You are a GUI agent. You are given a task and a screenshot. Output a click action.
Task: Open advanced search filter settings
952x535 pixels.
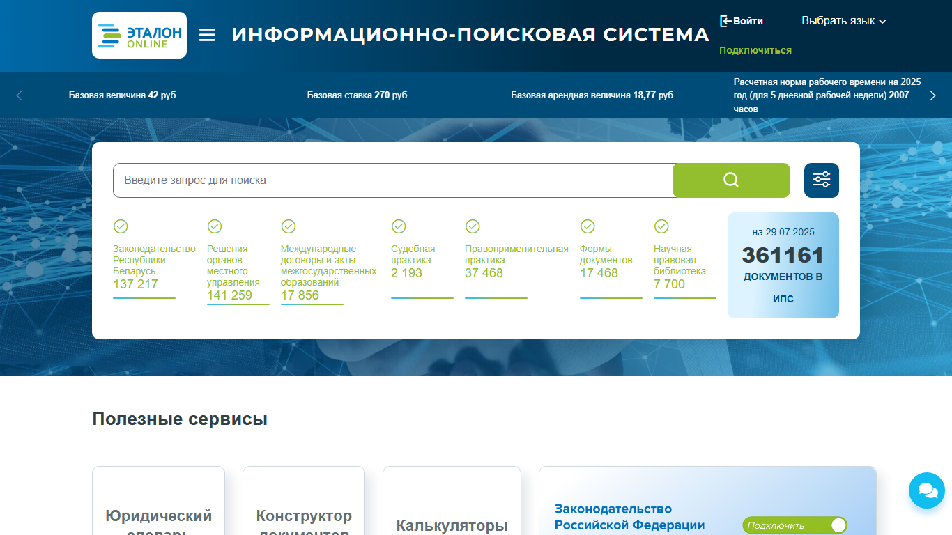(x=822, y=180)
